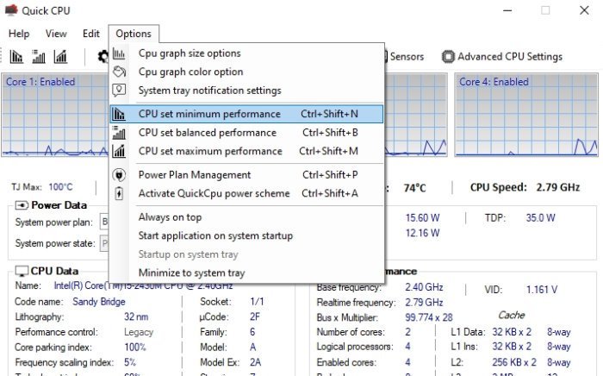Click the VID 1.161 V value

(542, 290)
